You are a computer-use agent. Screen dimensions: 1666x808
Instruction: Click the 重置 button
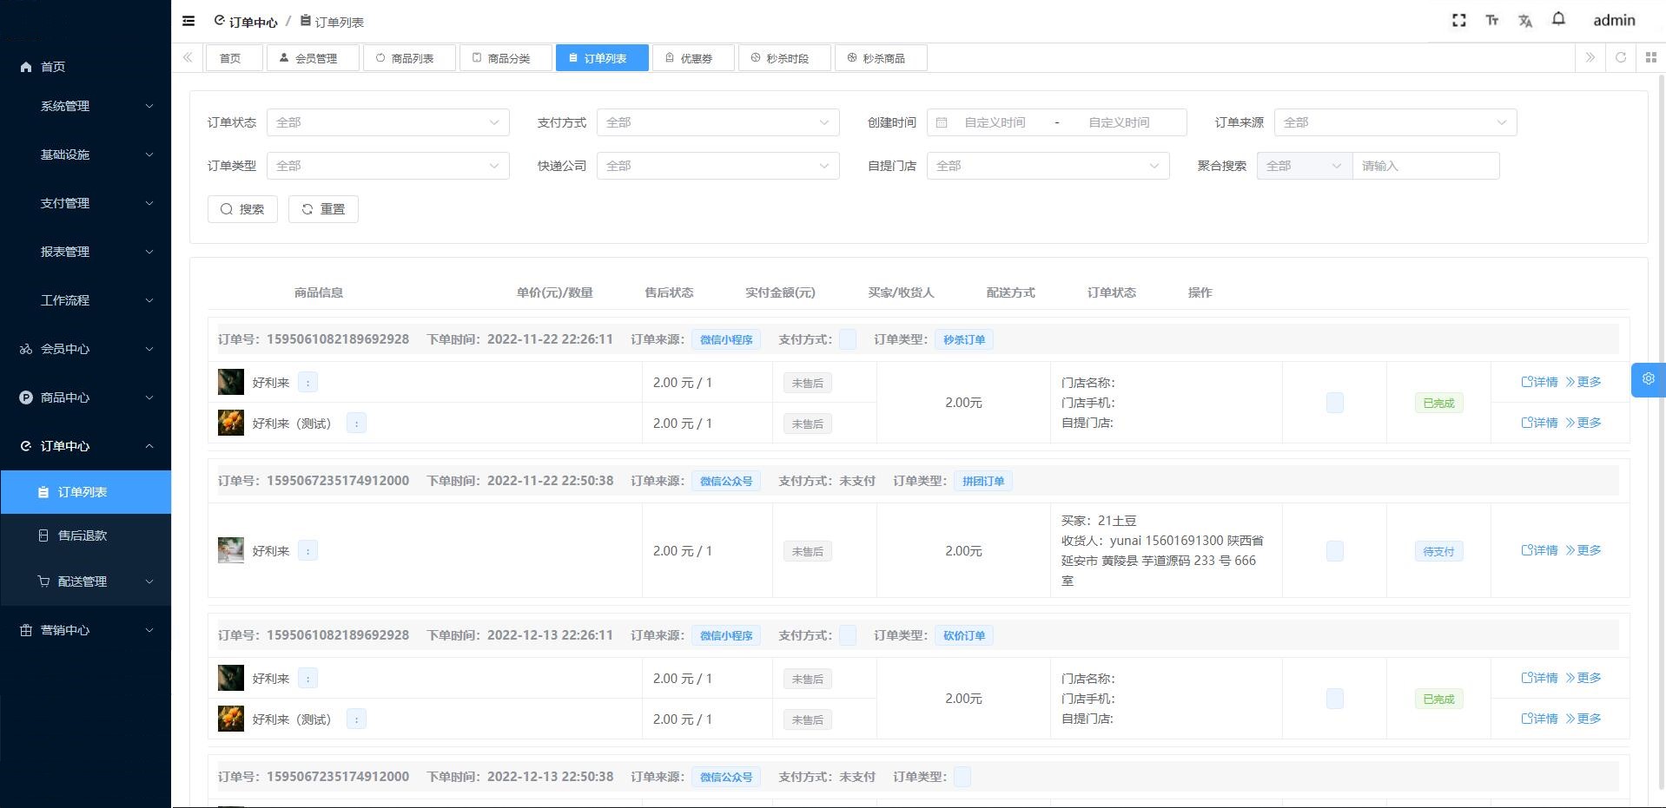323,209
